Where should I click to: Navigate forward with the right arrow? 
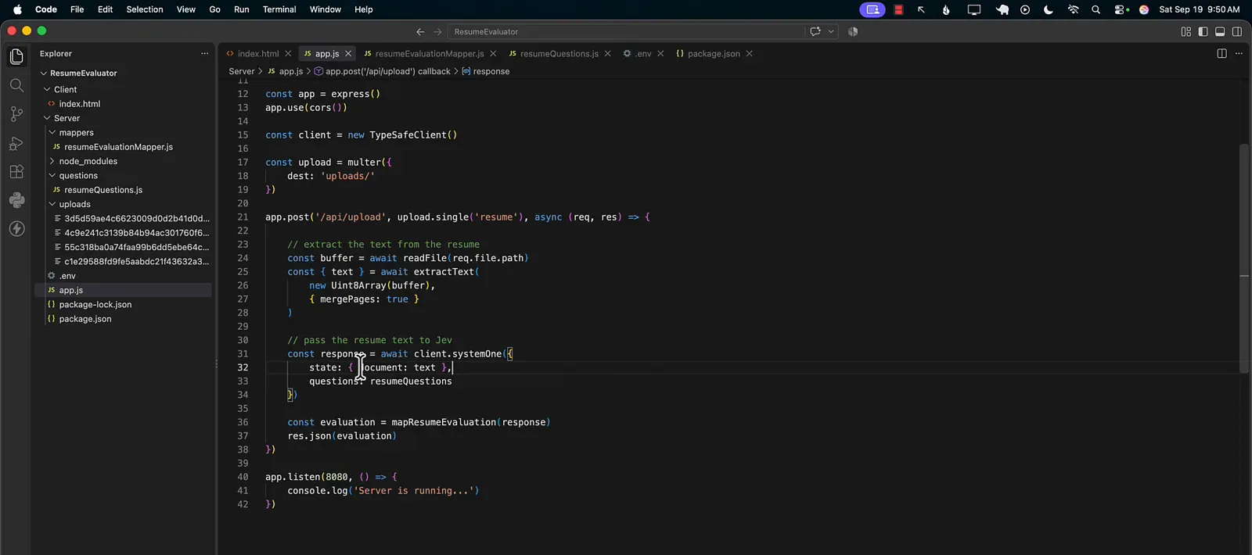click(x=437, y=32)
